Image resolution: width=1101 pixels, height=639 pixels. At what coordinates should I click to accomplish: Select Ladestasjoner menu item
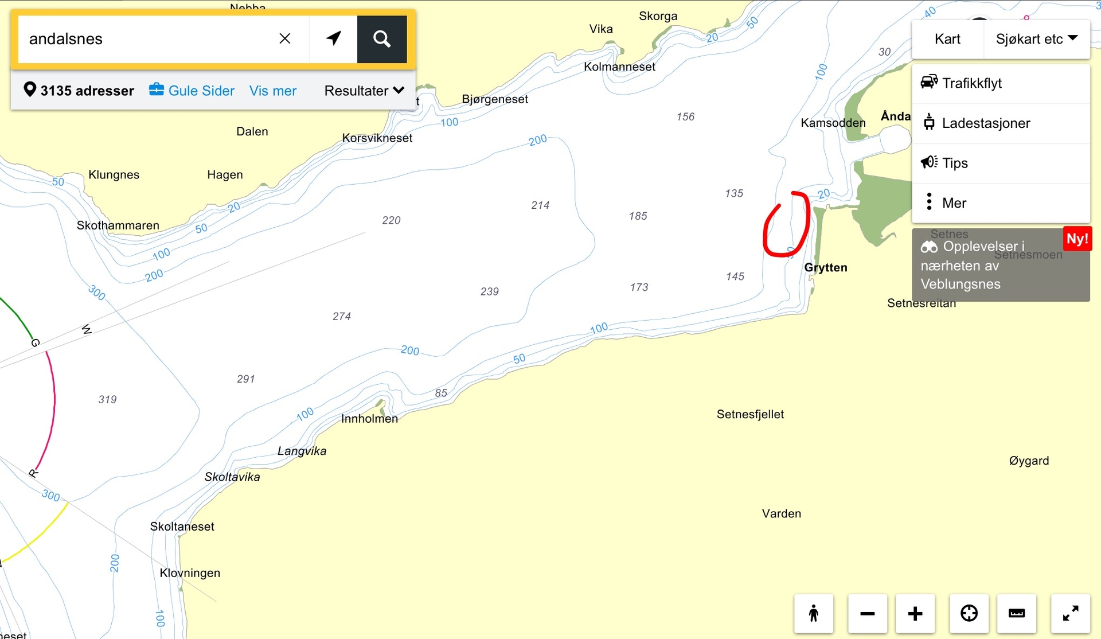1001,123
